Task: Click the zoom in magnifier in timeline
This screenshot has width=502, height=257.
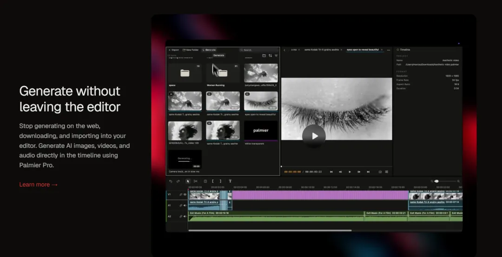Action: (458, 181)
